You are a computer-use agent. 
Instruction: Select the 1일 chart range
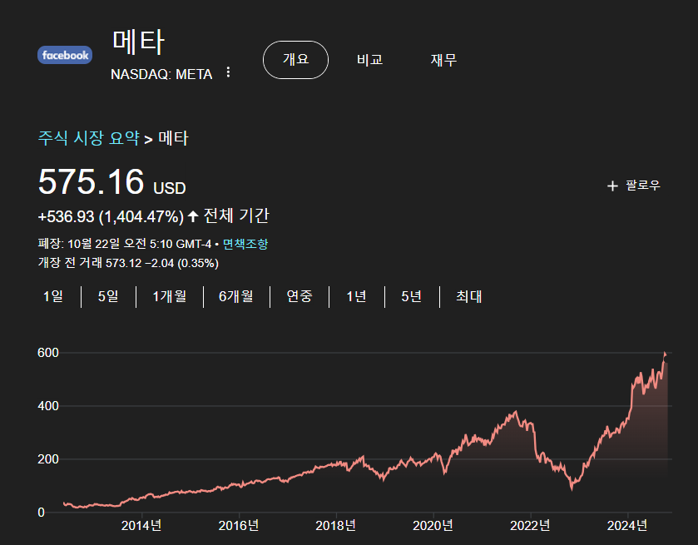53,296
